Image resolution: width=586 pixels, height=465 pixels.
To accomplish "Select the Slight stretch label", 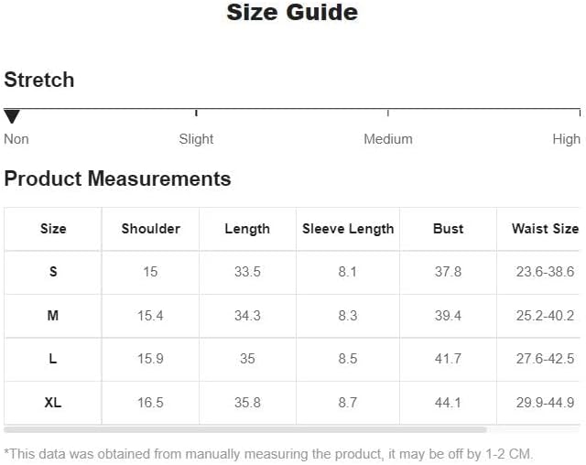I will [x=196, y=139].
